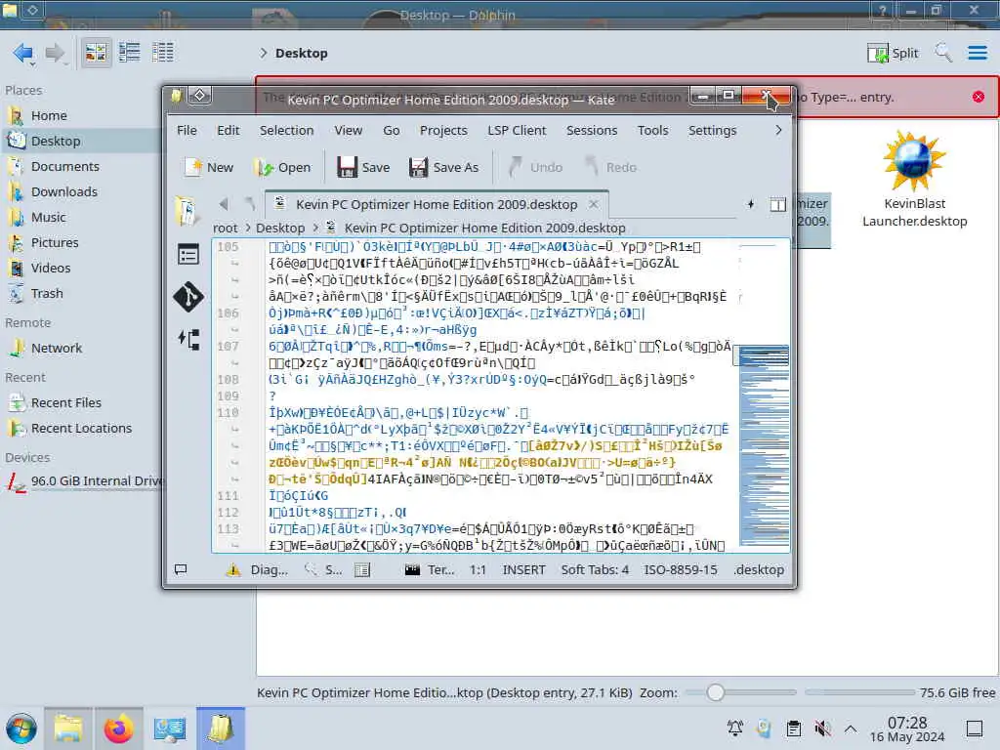Viewport: 1000px width, 750px height.
Task: Expand hidden menus with the menu bar chevron
Action: click(x=778, y=130)
